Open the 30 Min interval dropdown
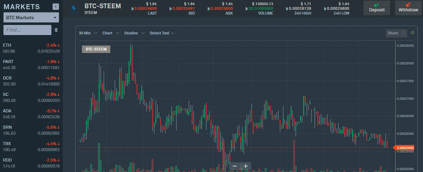 [x=88, y=33]
